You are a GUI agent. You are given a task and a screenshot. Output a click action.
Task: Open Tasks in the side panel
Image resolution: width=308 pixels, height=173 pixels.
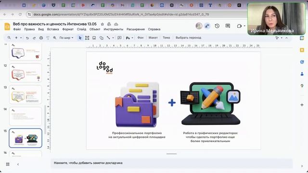302,62
